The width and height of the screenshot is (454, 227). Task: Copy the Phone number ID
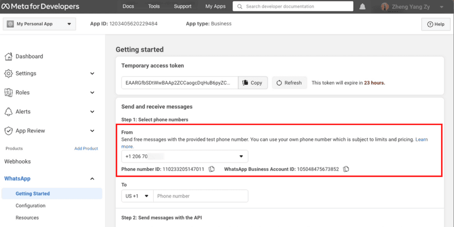pyautogui.click(x=212, y=169)
